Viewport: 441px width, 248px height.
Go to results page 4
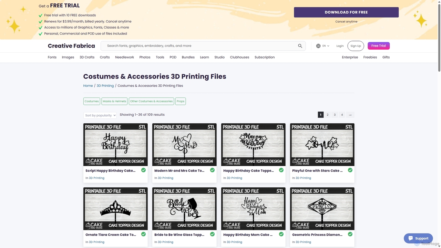click(342, 115)
